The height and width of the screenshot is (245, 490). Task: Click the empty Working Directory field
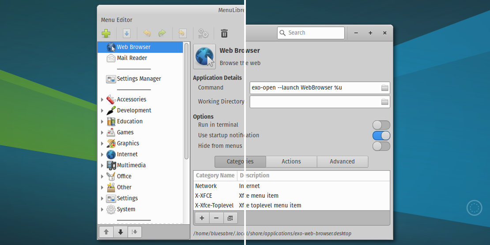pos(320,102)
